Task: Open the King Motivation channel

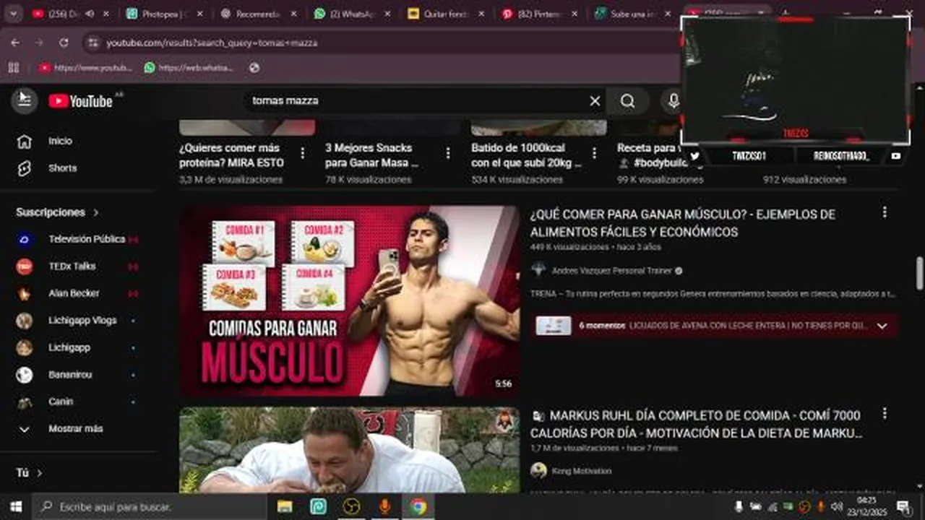Action: click(581, 471)
